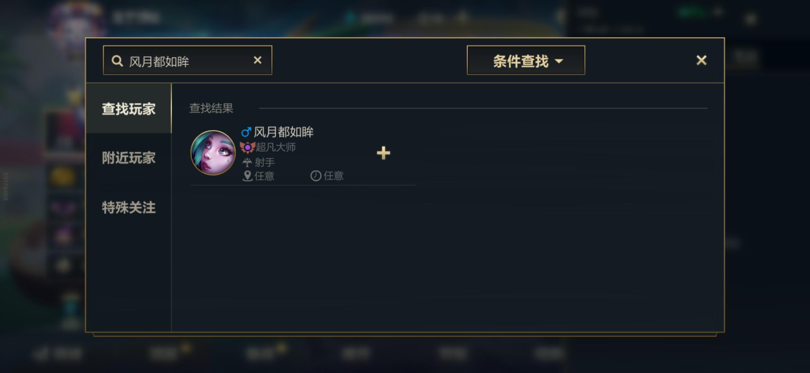The height and width of the screenshot is (373, 810).
Task: Add player 风月都如眸 with the plus icon
Action: point(383,153)
